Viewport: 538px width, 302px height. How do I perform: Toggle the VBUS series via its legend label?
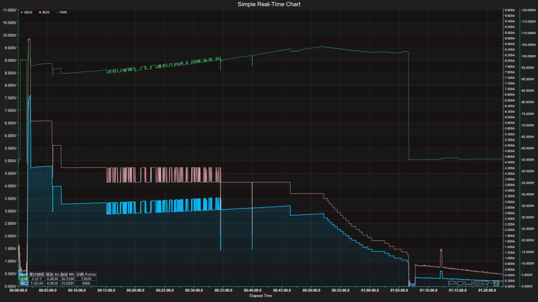click(28, 12)
